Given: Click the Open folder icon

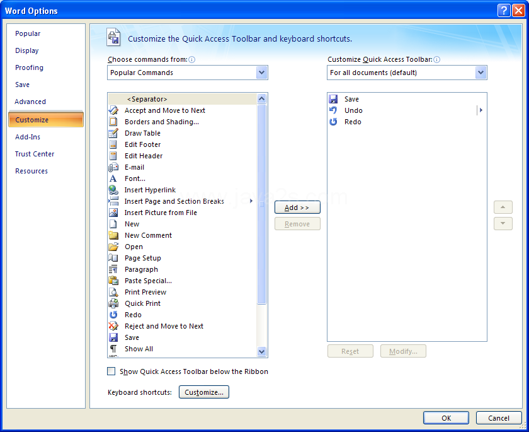Looking at the screenshot, I should 113,247.
